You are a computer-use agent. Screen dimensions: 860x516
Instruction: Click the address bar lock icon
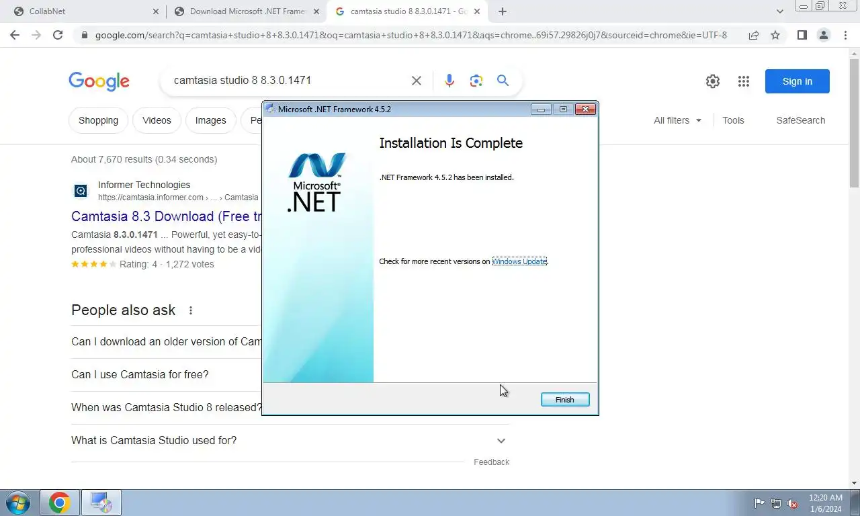[85, 35]
